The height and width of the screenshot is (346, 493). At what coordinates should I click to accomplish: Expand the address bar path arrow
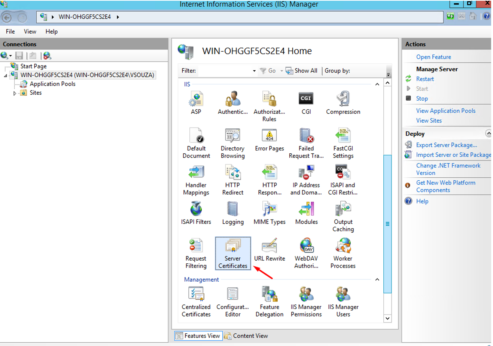(118, 17)
